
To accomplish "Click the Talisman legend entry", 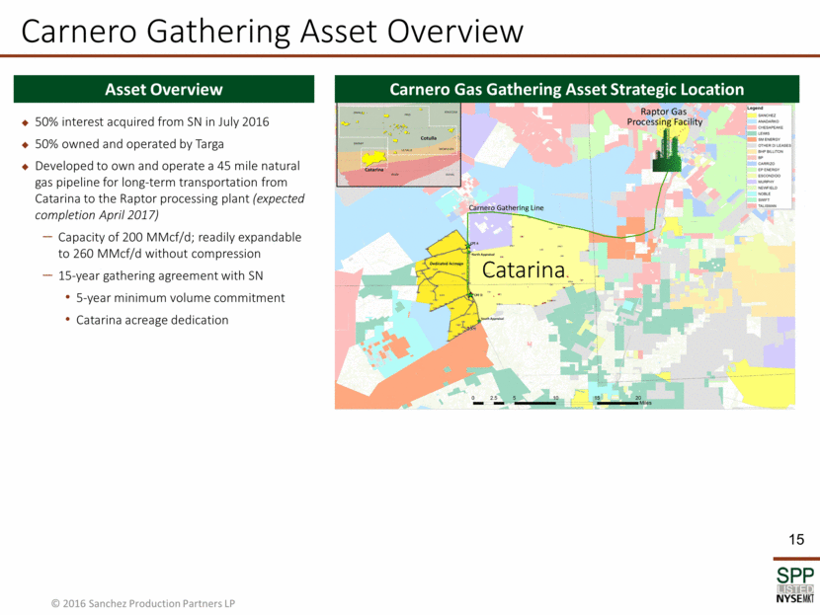I will click(770, 205).
